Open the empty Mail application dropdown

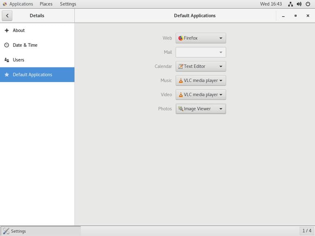click(201, 52)
